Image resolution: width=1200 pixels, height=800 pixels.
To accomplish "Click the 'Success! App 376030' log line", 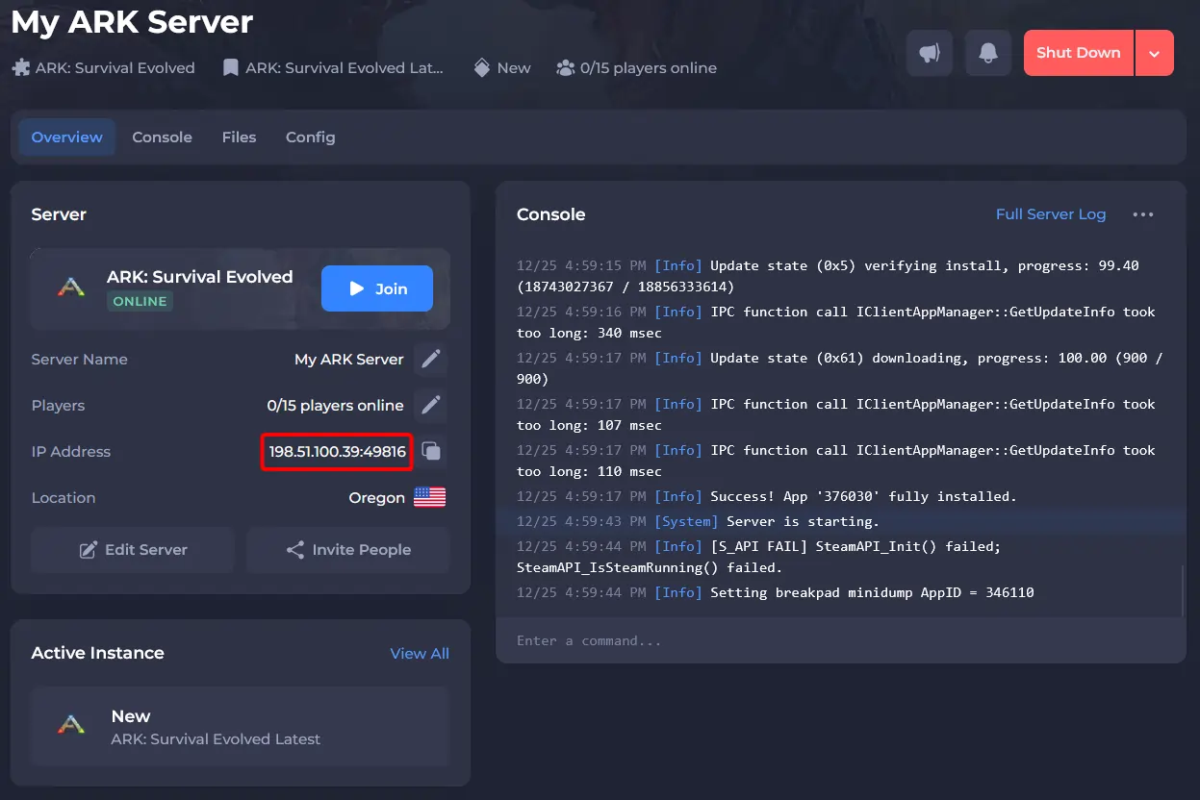I will (x=767, y=496).
